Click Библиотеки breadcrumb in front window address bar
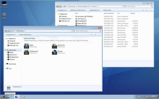159x99 pixels. point(20,31)
